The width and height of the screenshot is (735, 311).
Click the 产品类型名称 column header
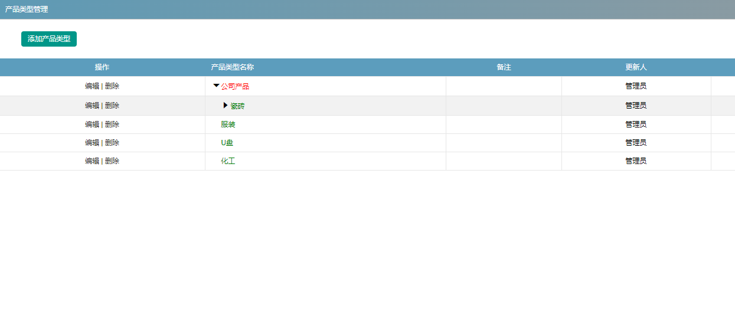pos(233,67)
